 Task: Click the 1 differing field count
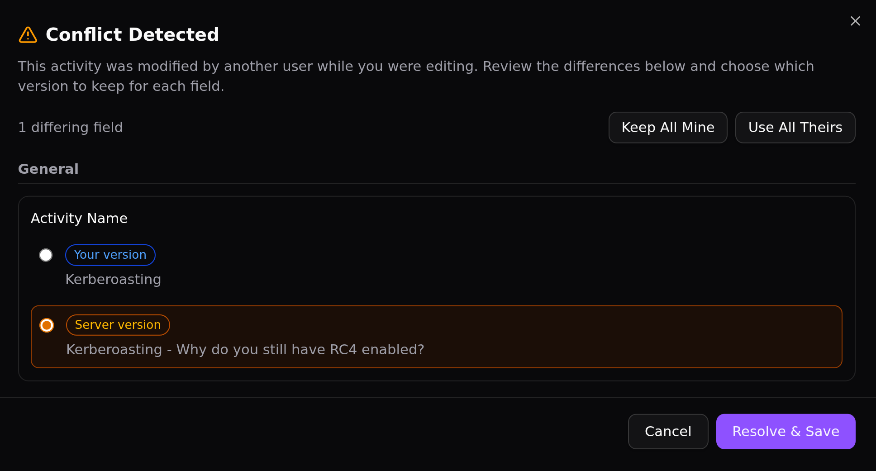[71, 128]
